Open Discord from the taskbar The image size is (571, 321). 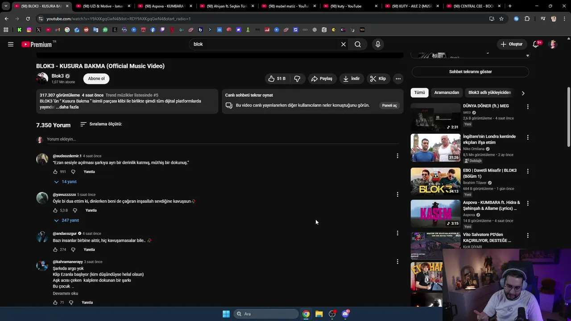345,314
